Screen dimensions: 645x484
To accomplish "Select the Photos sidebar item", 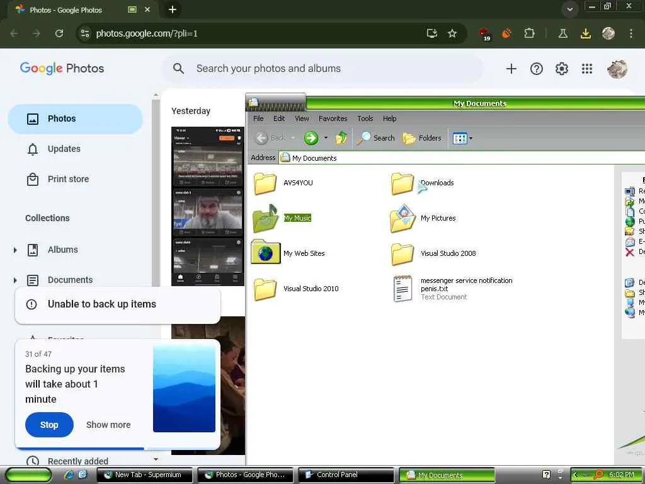I will 76,119.
